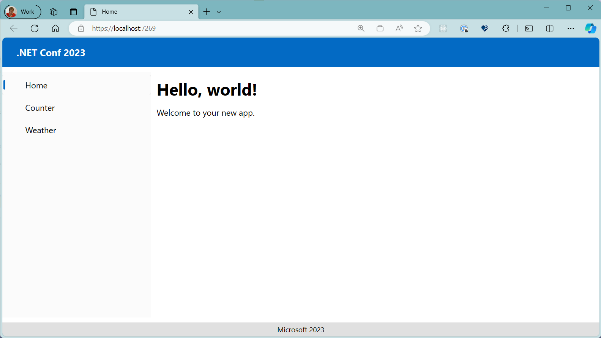
Task: Refresh the current page
Action: [x=35, y=28]
